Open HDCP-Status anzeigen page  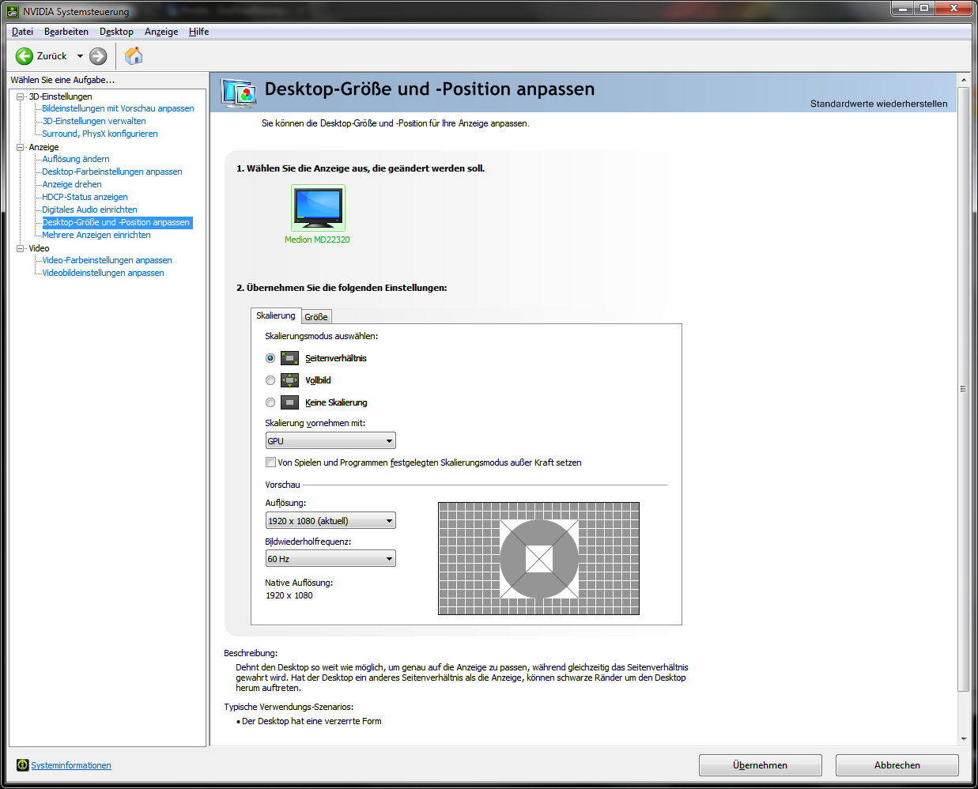(x=85, y=197)
